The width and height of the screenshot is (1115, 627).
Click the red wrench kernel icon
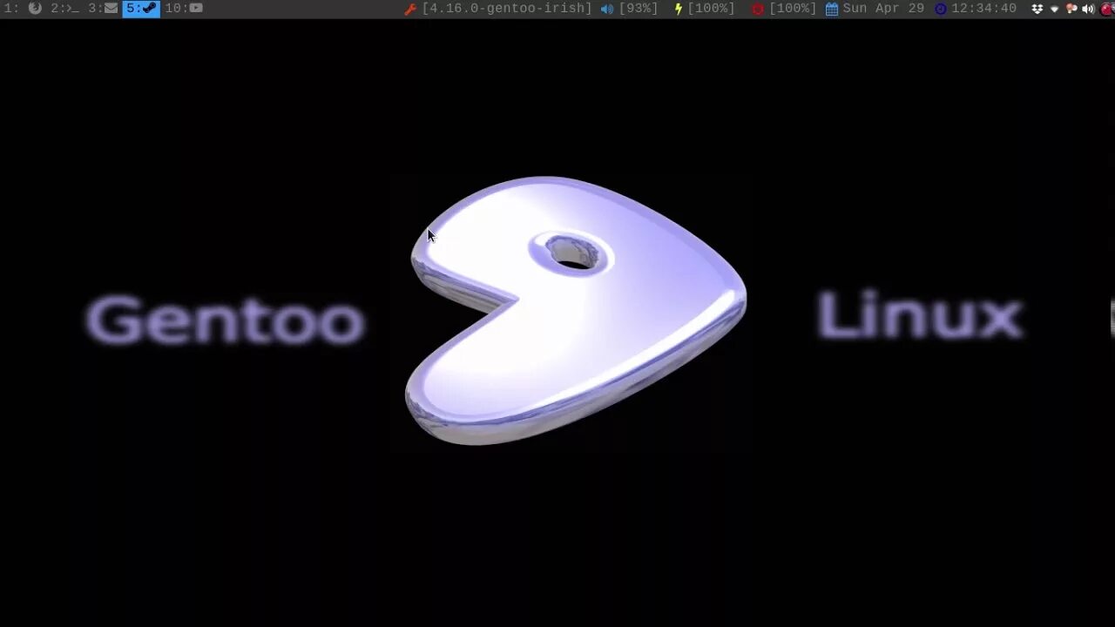tap(410, 9)
